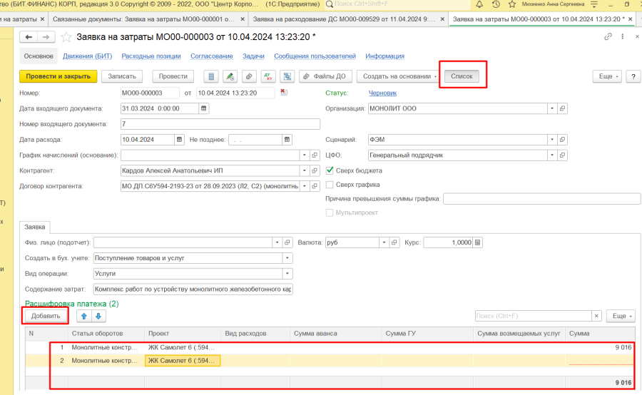Enable the Сверх графика checkbox
This screenshot has height=395, width=642.
tap(330, 185)
